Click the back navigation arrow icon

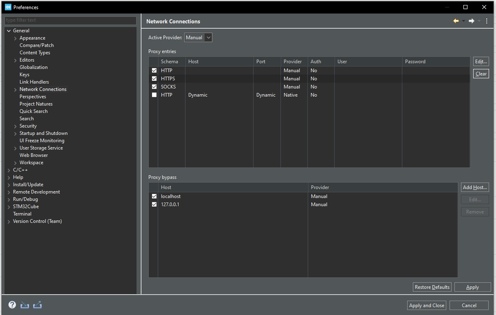(456, 21)
